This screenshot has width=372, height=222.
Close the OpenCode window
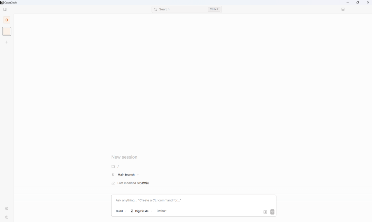368,2
